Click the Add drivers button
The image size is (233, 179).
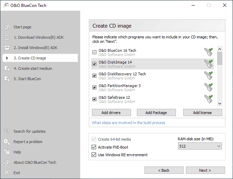tap(111, 113)
